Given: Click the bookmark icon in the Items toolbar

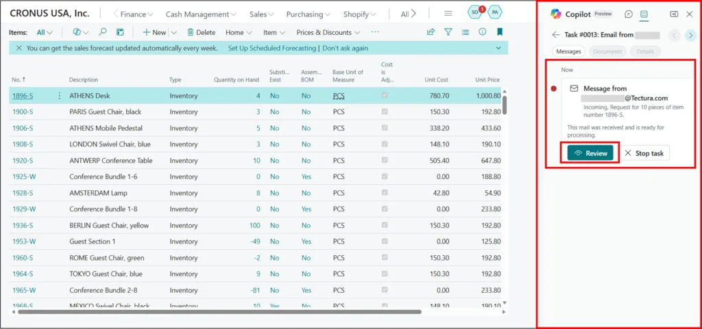Looking at the screenshot, I should point(500,32).
